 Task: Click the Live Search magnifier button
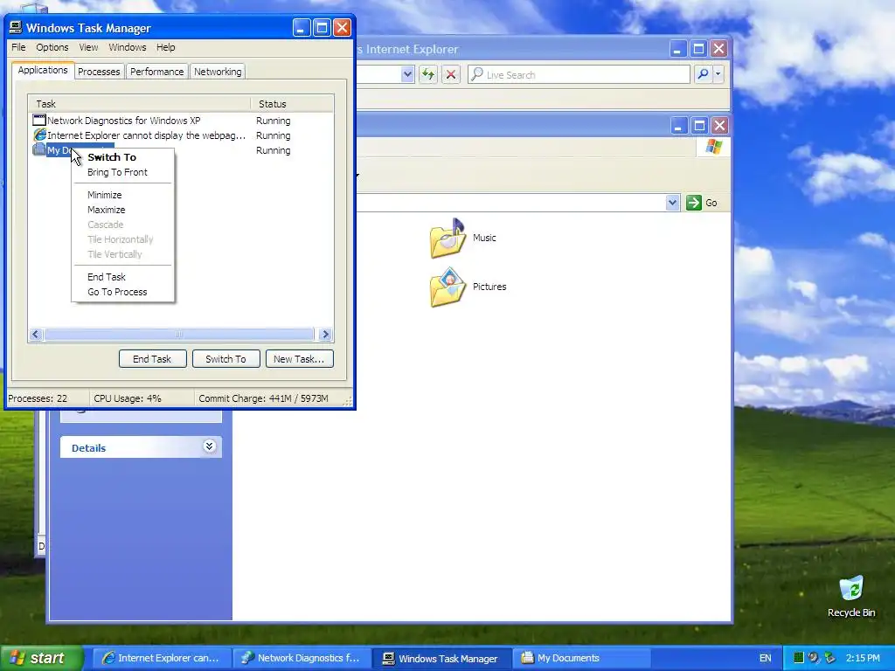[x=704, y=74]
